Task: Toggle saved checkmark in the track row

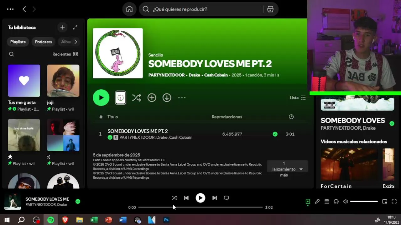Action: [275, 134]
